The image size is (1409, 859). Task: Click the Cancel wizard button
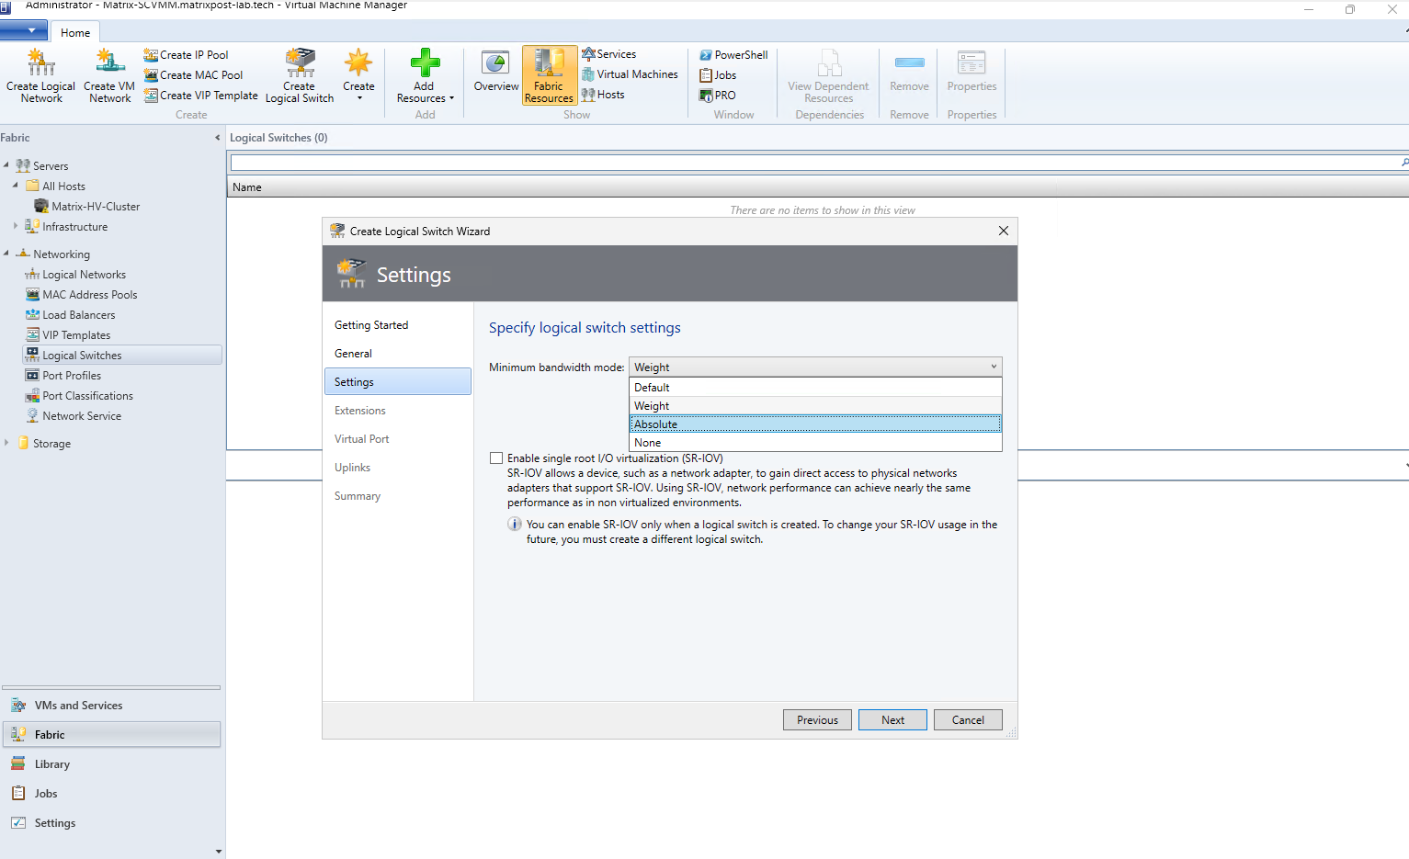pyautogui.click(x=968, y=720)
